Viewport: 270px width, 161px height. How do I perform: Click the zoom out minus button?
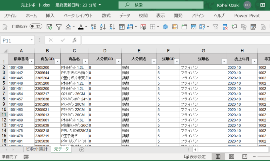[254, 156]
